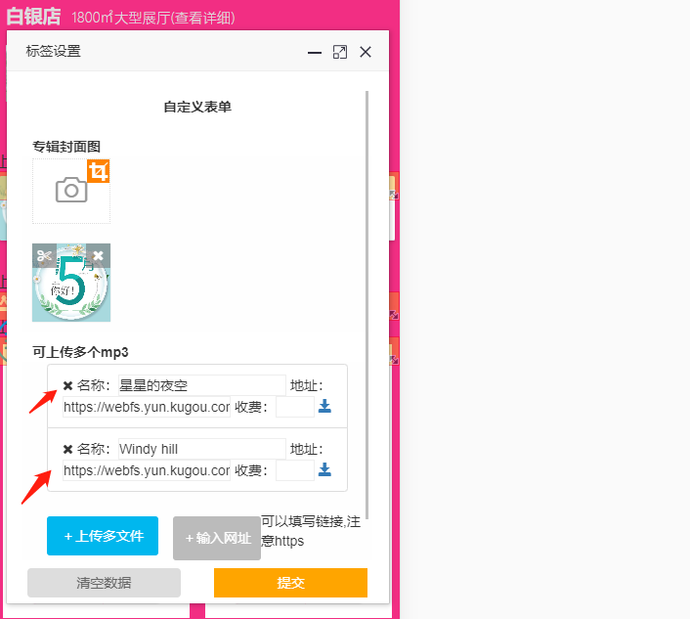Submit the form with 提交 button
Screen dimensions: 690x619
290,583
